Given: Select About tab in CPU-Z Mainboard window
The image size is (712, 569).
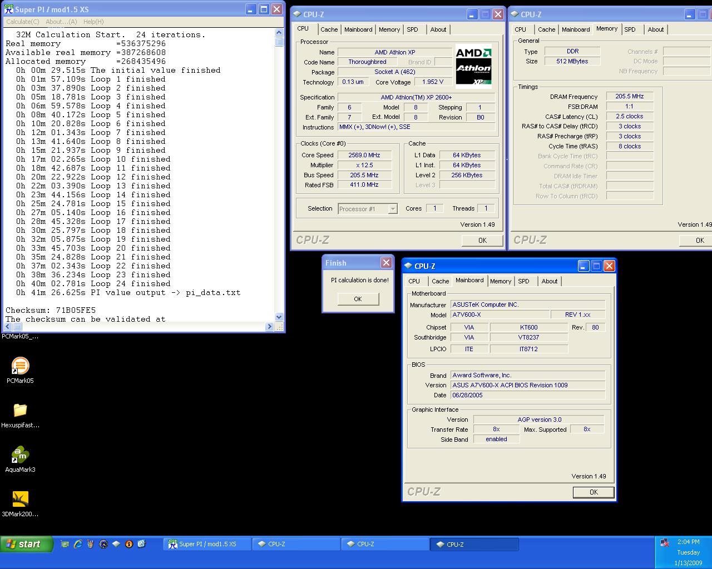Looking at the screenshot, I should [550, 281].
